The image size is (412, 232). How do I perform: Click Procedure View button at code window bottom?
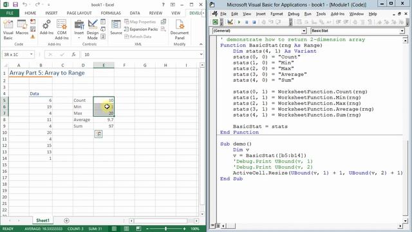click(212, 226)
